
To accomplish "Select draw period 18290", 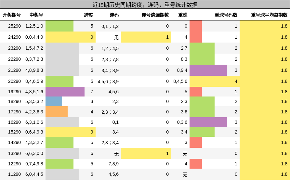I will point(14,101).
